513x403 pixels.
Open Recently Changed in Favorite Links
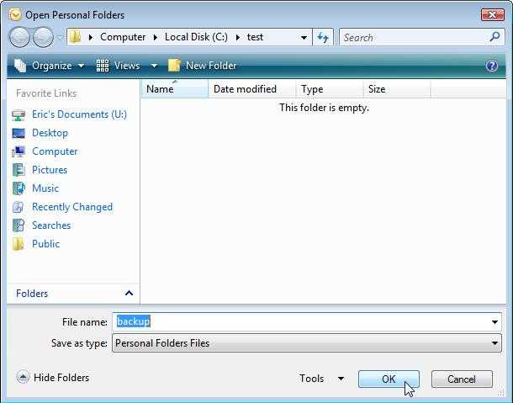tap(72, 207)
